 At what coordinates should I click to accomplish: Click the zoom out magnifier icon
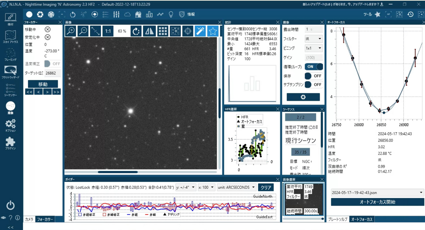point(83,31)
